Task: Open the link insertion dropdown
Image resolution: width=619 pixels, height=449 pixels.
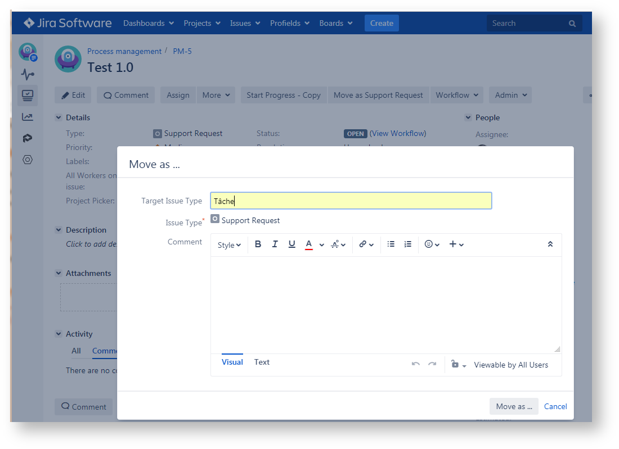Action: pyautogui.click(x=366, y=244)
